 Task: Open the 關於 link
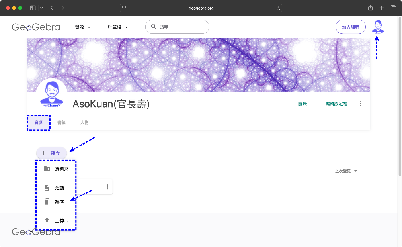click(303, 104)
